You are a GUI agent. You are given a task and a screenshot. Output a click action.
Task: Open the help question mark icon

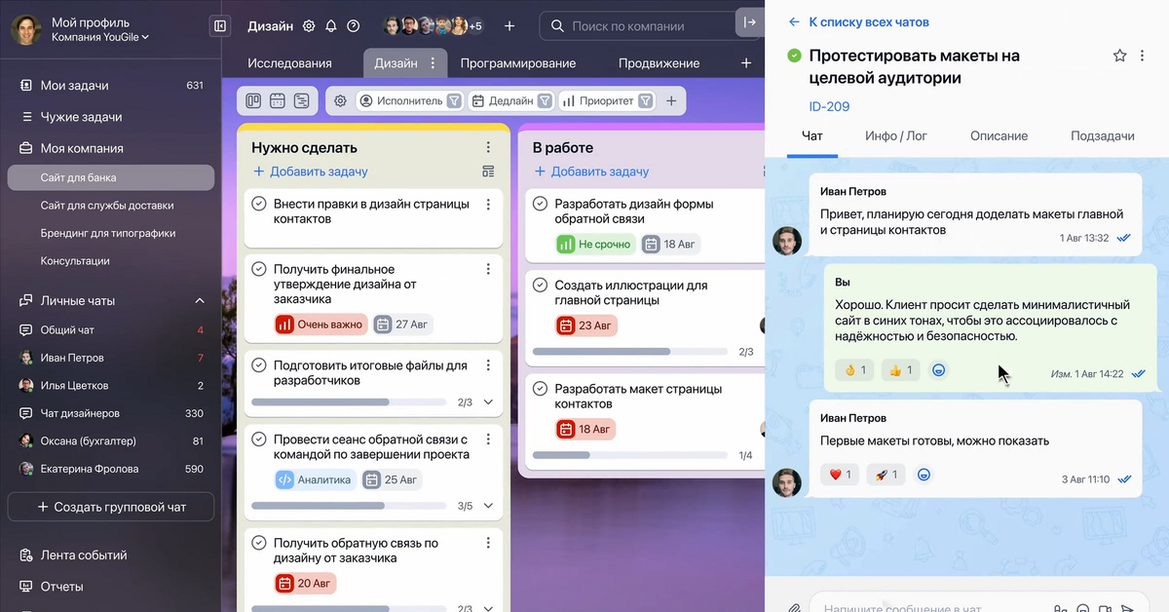354,26
